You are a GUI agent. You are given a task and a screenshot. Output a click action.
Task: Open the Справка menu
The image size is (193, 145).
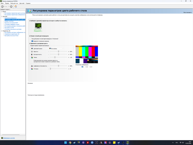(x=28, y=3)
